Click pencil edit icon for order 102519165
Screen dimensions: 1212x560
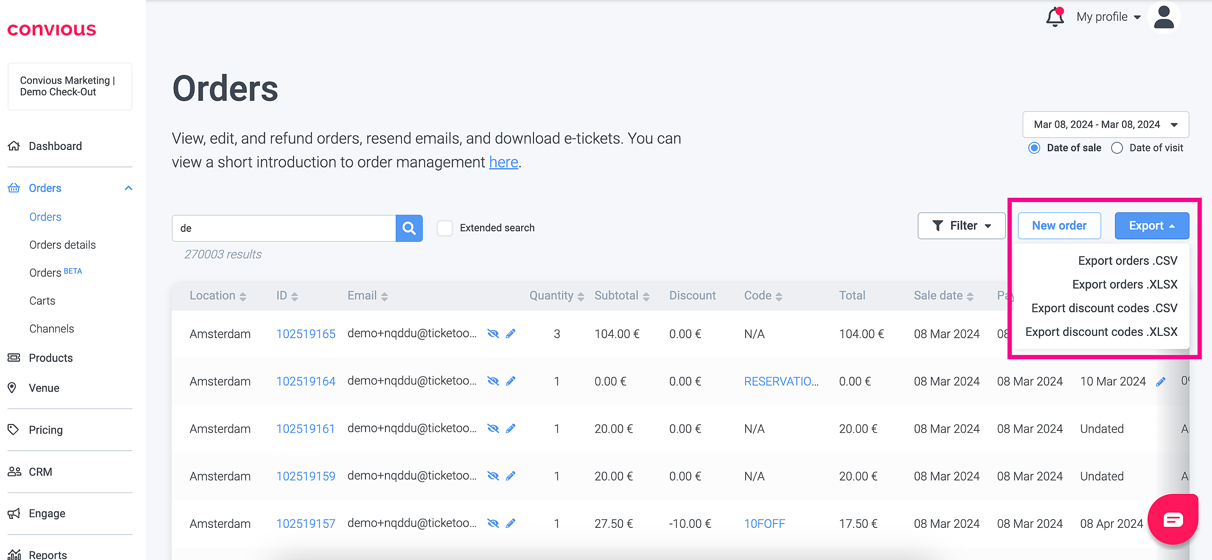click(x=510, y=334)
